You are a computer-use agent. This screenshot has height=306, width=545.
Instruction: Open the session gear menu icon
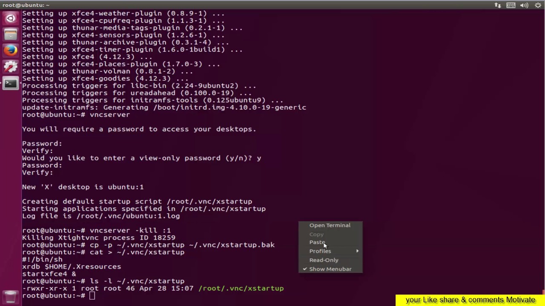pyautogui.click(x=538, y=5)
